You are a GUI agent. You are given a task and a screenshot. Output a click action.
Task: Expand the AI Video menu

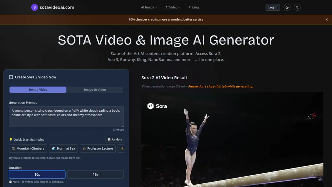click(173, 7)
